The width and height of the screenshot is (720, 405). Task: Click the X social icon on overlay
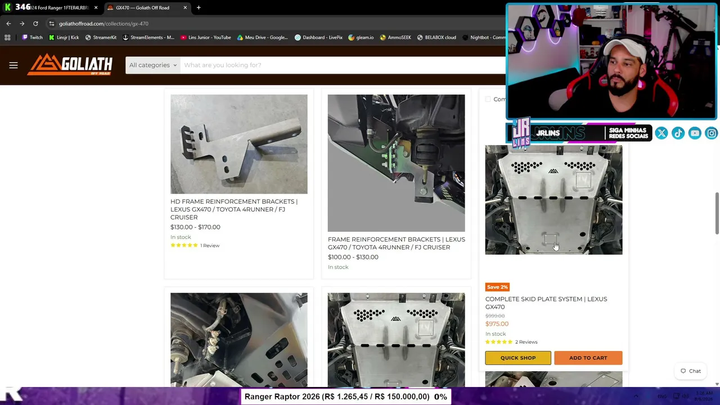661,133
